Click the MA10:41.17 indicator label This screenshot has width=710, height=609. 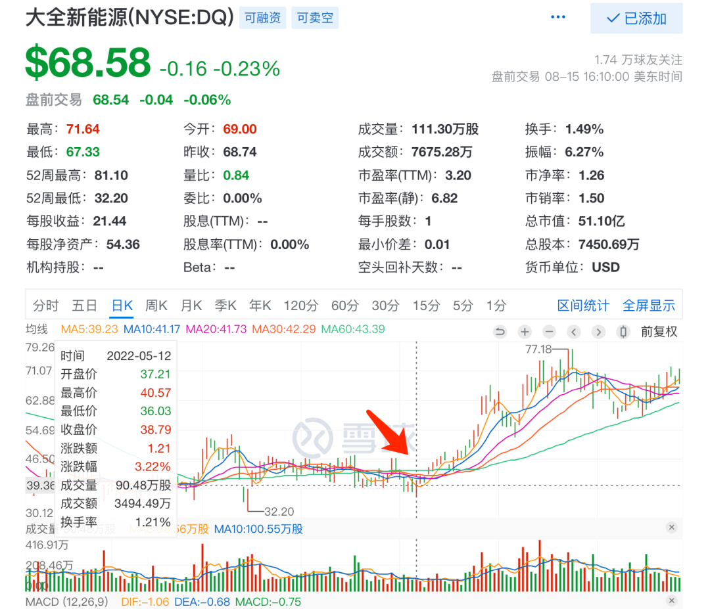click(152, 329)
